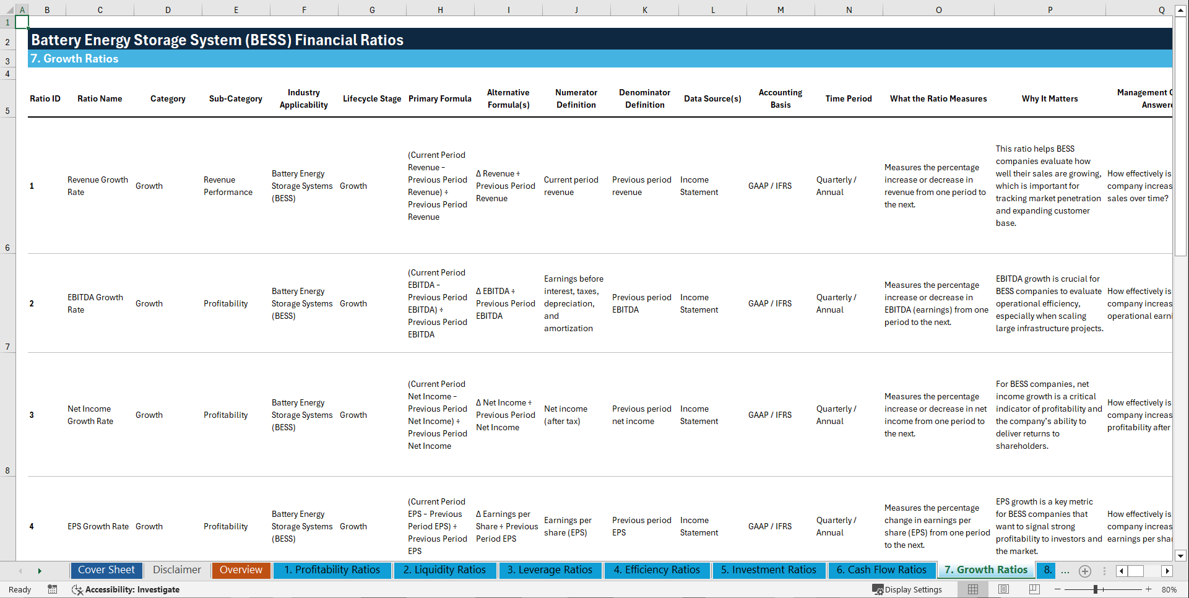The height and width of the screenshot is (598, 1189).
Task: Click the macro record icon beside Ready
Action: click(x=53, y=589)
